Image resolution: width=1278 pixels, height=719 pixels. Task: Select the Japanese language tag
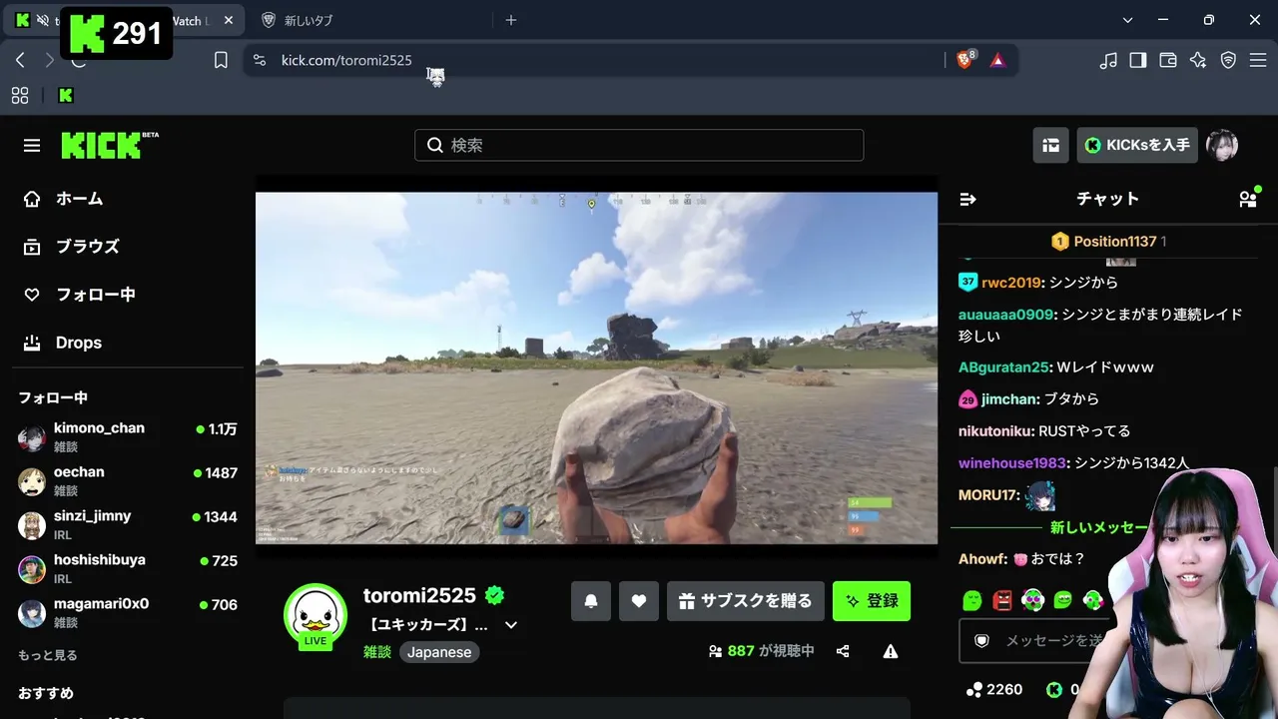click(x=439, y=652)
